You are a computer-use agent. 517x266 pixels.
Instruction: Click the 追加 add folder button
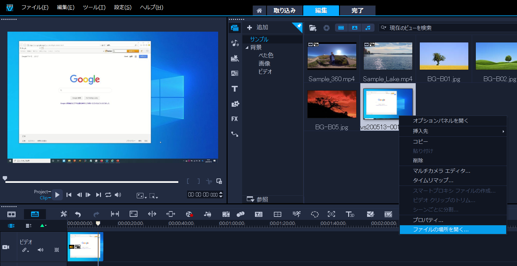pyautogui.click(x=257, y=28)
